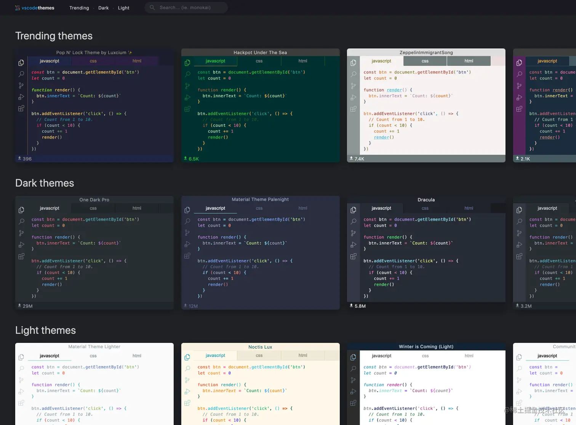Click explorer files icon in Pop N' Lock card
This screenshot has height=425, width=576.
pos(21,63)
